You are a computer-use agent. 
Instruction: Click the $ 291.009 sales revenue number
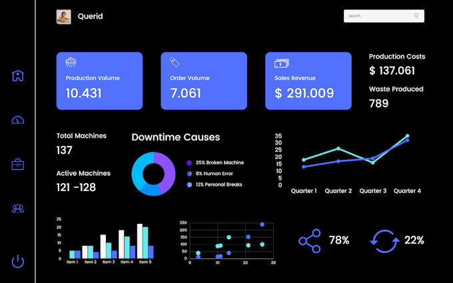(x=304, y=93)
